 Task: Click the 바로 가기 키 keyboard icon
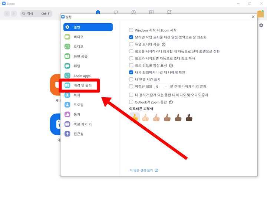pyautogui.click(x=67, y=124)
